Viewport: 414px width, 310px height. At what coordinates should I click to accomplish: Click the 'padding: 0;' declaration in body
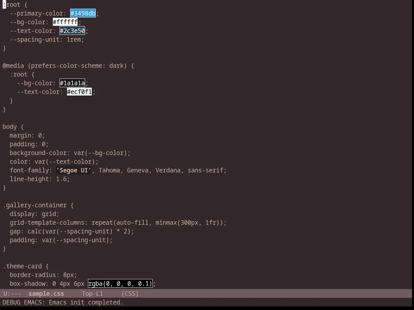pyautogui.click(x=29, y=144)
